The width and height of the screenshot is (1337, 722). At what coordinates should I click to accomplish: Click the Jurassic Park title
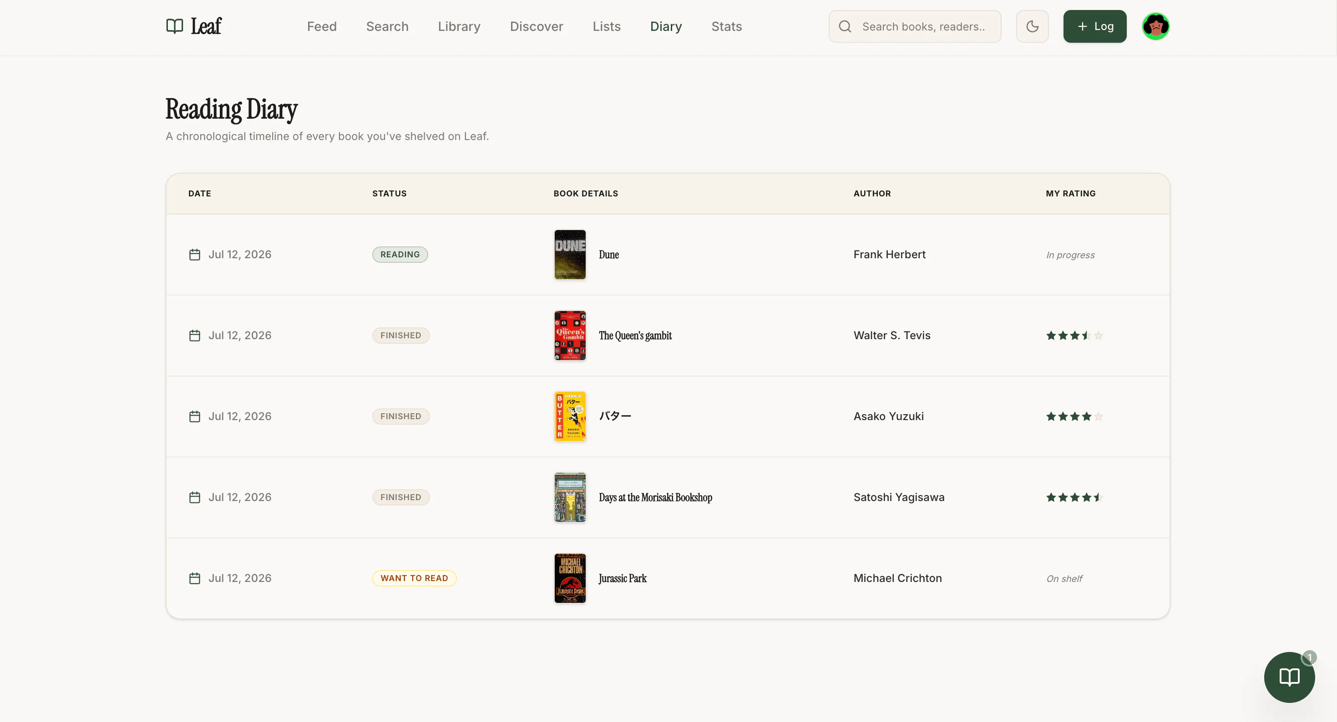[622, 578]
